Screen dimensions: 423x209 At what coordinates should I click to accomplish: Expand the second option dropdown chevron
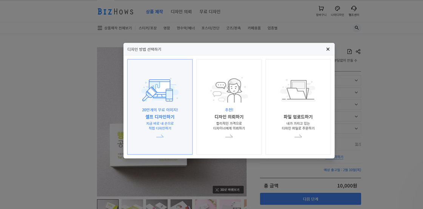point(356,92)
